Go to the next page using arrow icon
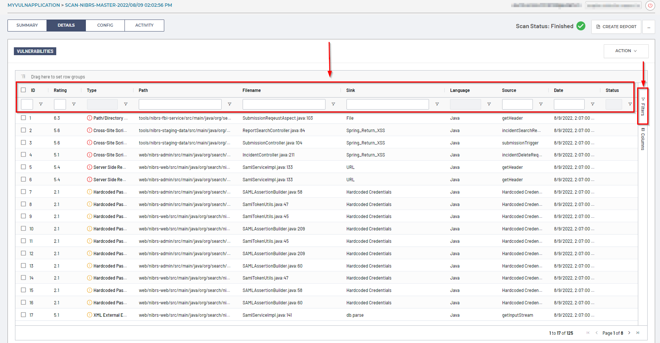 click(x=629, y=333)
